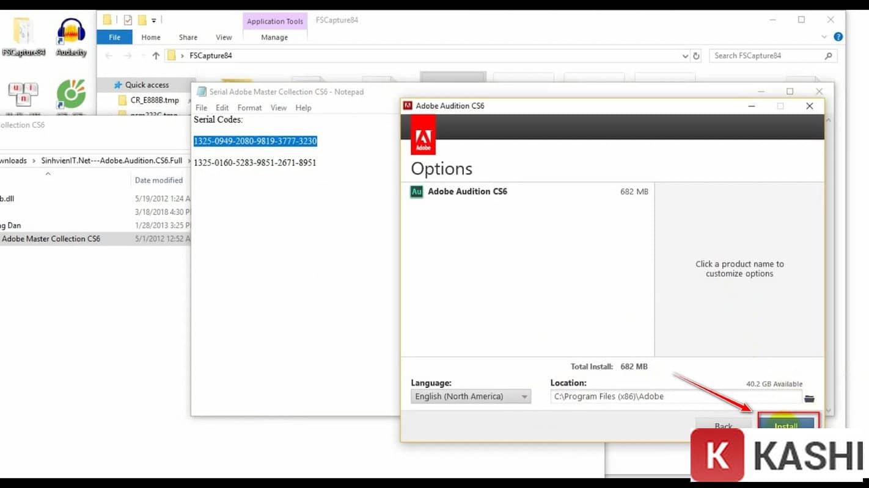This screenshot has width=869, height=488.
Task: Click the Adobe logo in the installer
Action: [x=424, y=135]
